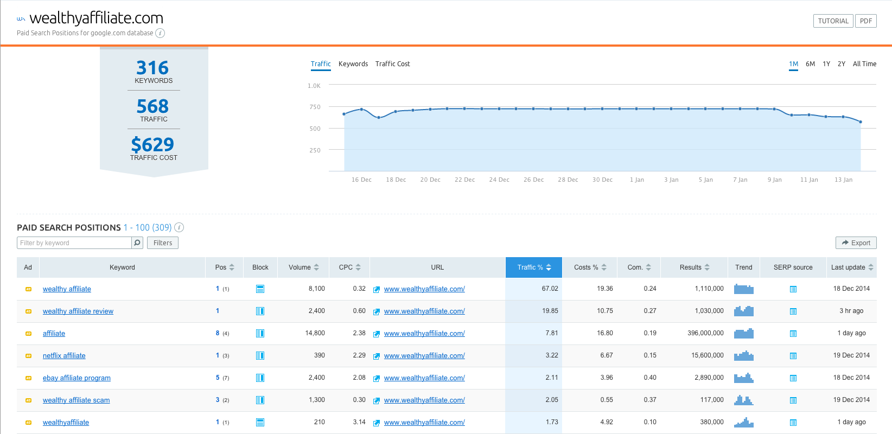The image size is (892, 434).
Task: Select 1M time range
Action: coord(793,64)
